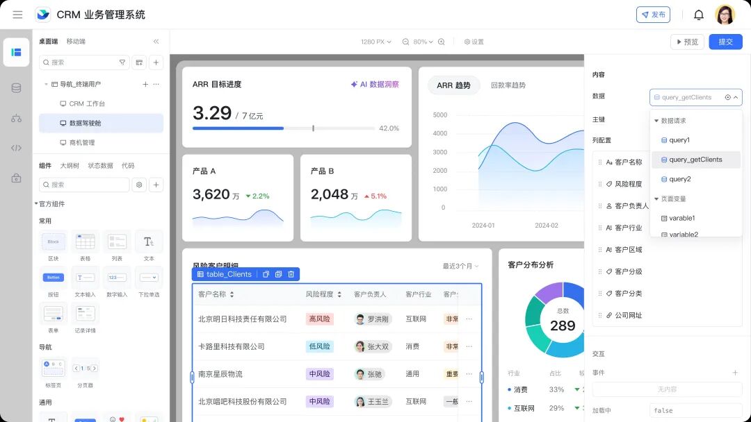Click the page search input field
Screen dimensions: 751x422
[84, 62]
